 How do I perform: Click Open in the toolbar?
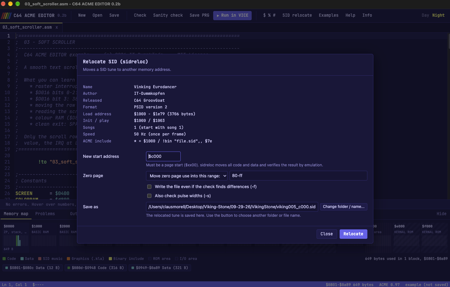[x=97, y=15]
